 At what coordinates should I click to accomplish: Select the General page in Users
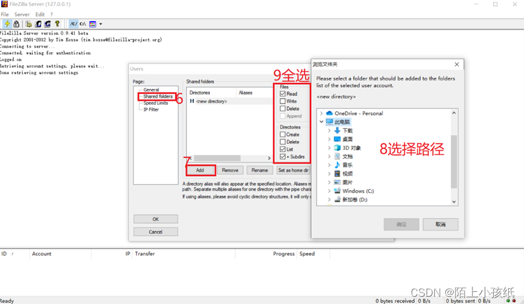151,90
